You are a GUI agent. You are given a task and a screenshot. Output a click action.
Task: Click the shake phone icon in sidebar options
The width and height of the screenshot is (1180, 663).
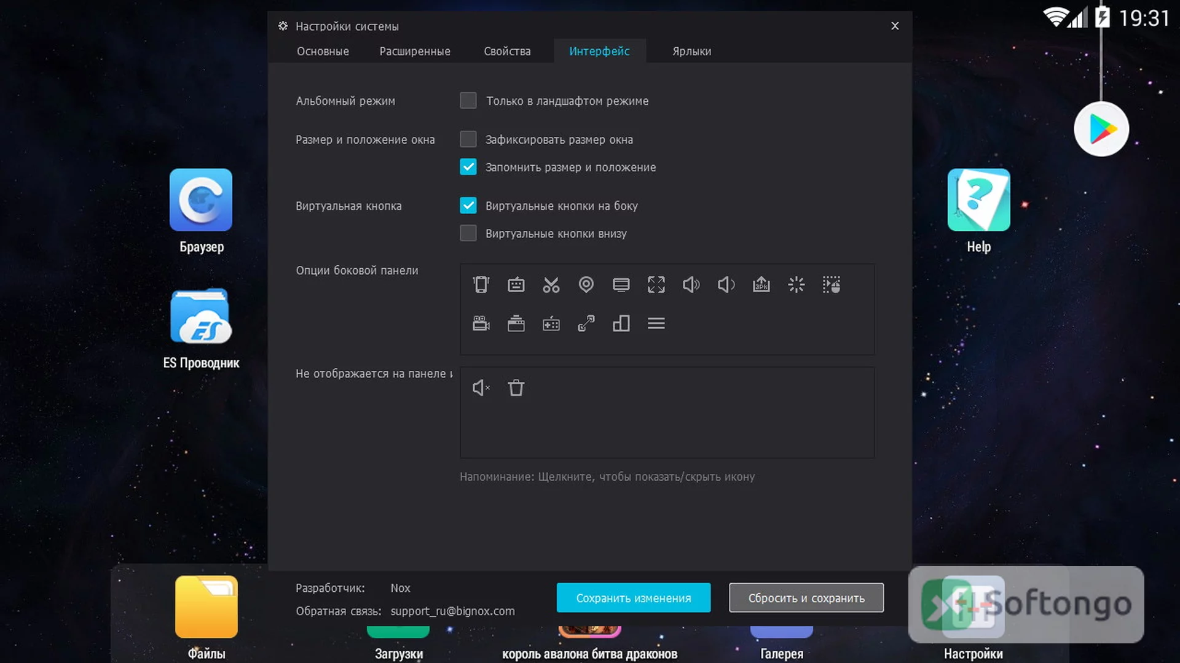[x=481, y=285]
